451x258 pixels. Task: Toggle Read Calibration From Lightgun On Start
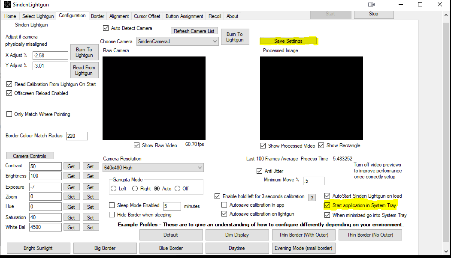[9, 84]
